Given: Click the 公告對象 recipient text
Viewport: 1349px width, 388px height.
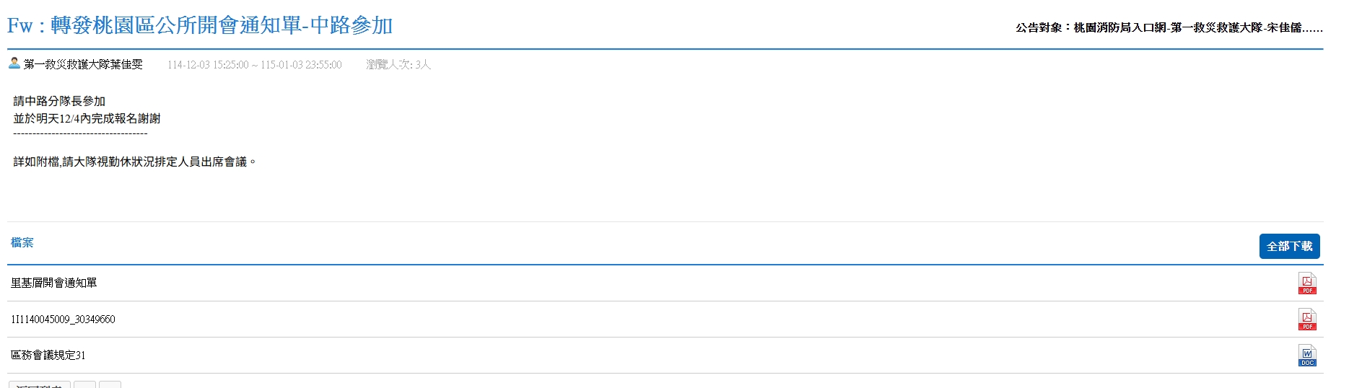Looking at the screenshot, I should click(x=1169, y=28).
